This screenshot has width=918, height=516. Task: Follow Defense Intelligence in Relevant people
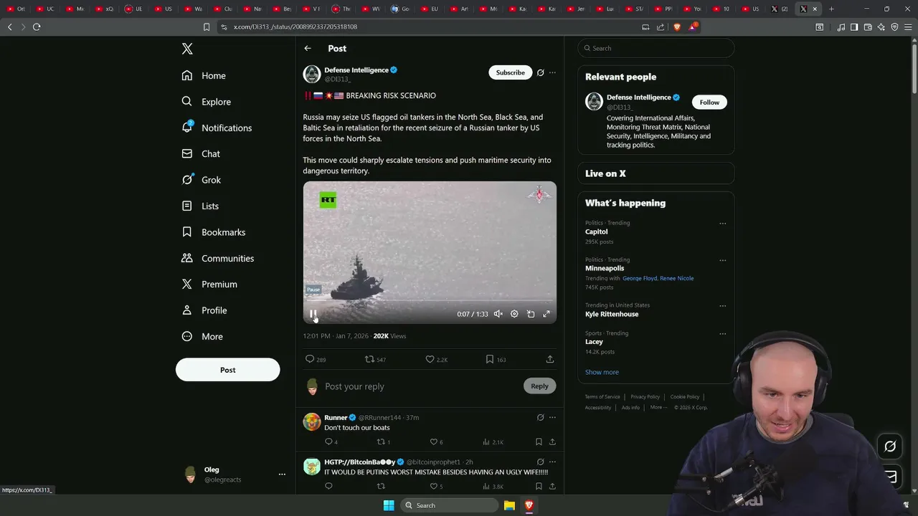(709, 102)
